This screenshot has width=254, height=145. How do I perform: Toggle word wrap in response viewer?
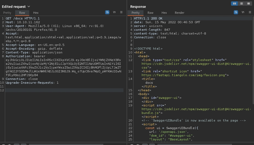click(236, 12)
